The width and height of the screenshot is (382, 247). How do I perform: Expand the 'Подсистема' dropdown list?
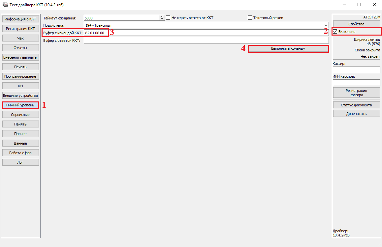326,25
